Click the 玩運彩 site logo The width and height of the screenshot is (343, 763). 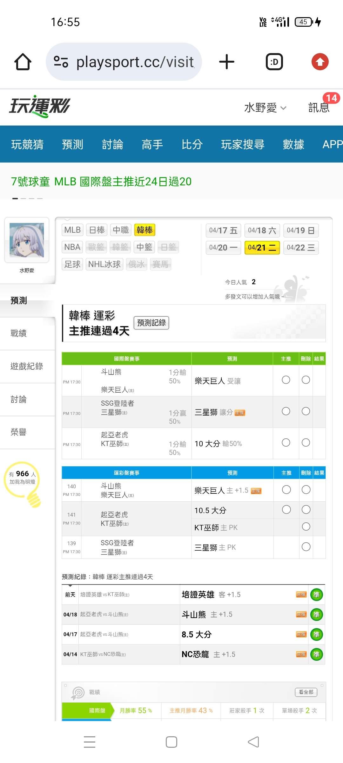40,107
